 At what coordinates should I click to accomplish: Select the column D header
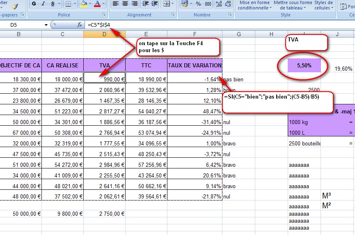click(x=104, y=34)
